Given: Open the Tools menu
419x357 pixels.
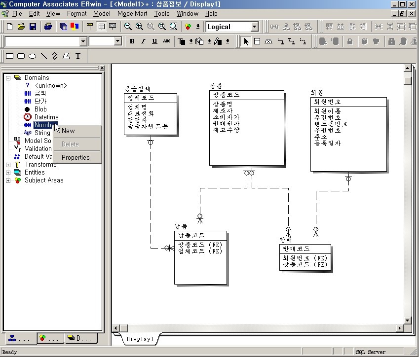Looking at the screenshot, I should 162,14.
